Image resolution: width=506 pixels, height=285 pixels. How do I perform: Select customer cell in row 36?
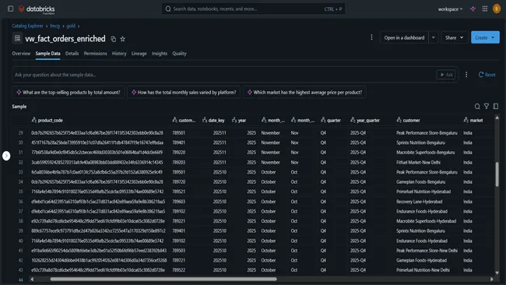pyautogui.click(x=419, y=202)
